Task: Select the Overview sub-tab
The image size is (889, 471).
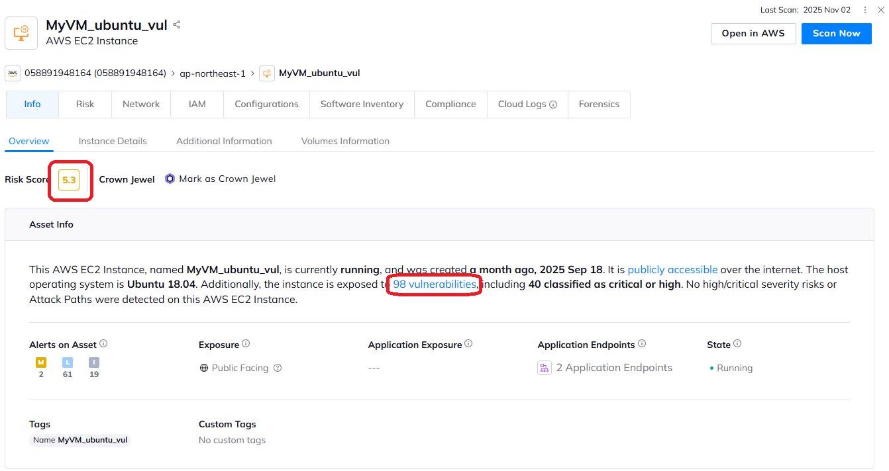Action: click(x=29, y=142)
